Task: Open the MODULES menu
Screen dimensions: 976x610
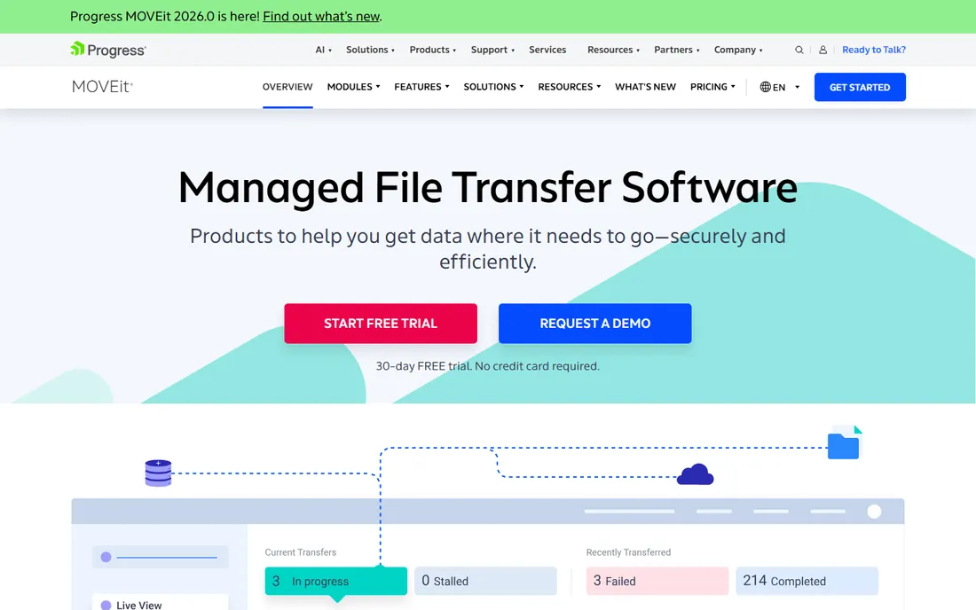Action: tap(353, 87)
